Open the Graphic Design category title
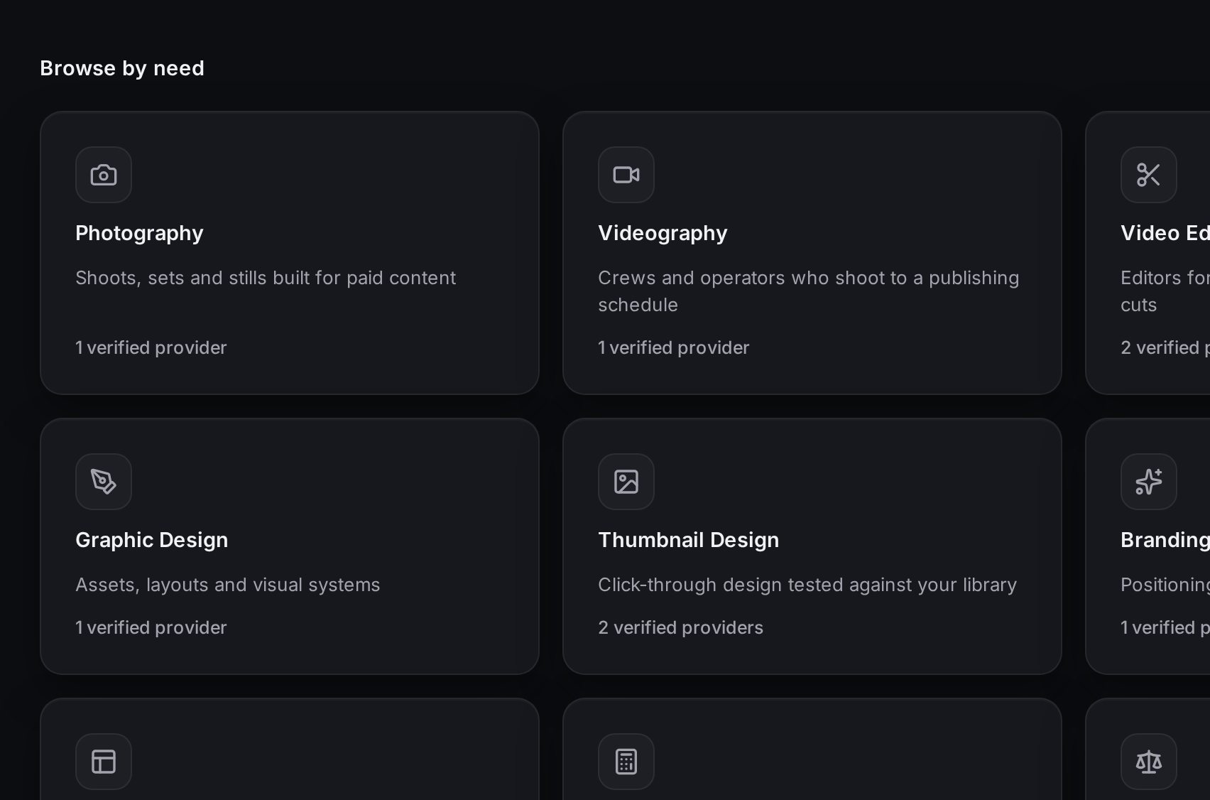 tap(152, 540)
